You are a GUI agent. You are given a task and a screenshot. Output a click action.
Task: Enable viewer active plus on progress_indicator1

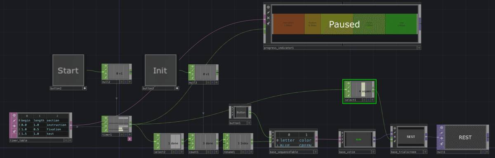(x=419, y=48)
